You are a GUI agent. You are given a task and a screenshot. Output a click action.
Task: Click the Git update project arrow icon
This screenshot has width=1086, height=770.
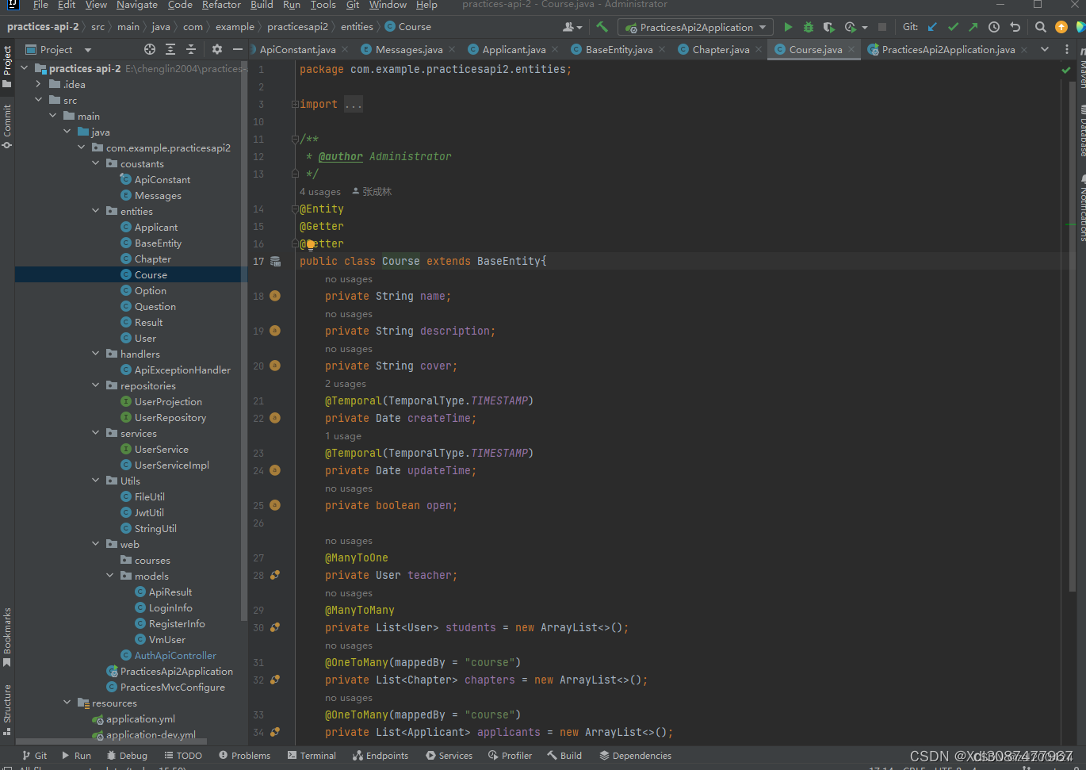tap(932, 27)
